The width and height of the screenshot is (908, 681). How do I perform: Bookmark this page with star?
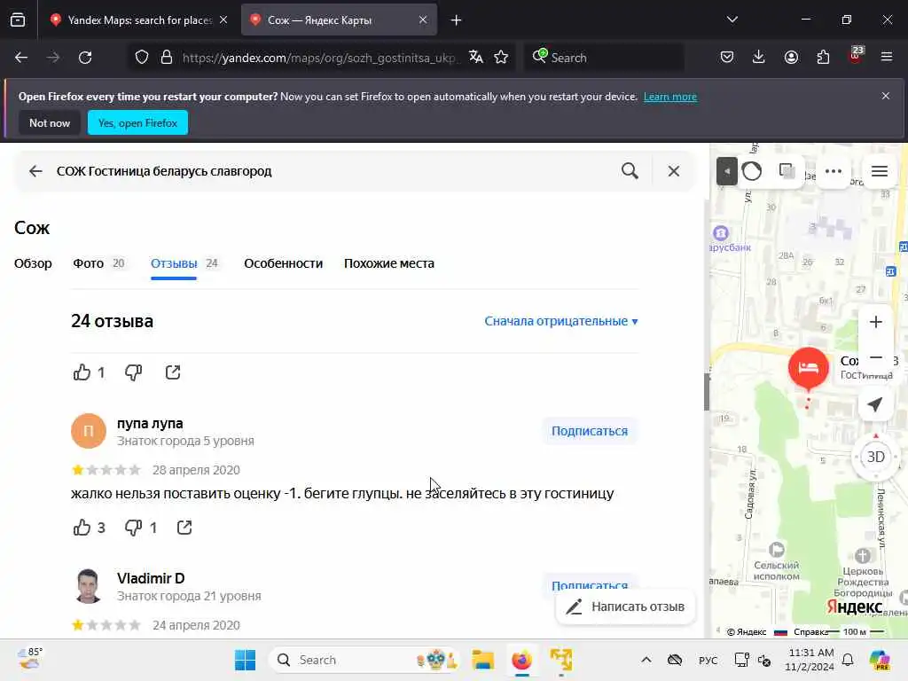coord(501,58)
